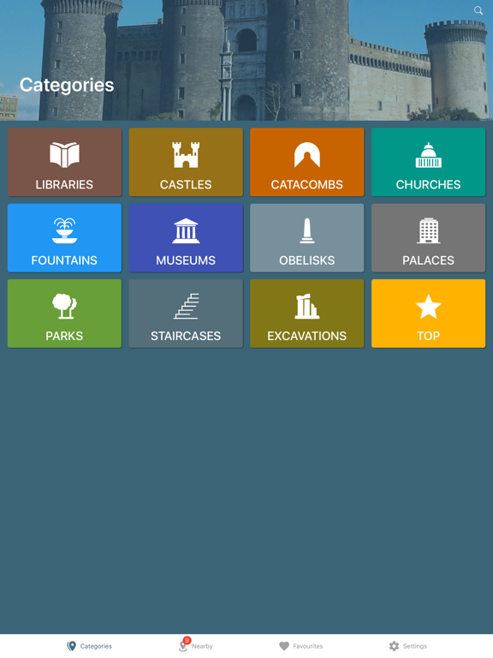Screen dimensions: 493x658
Task: Click the Settings gear icon
Action: pyautogui.click(x=394, y=646)
